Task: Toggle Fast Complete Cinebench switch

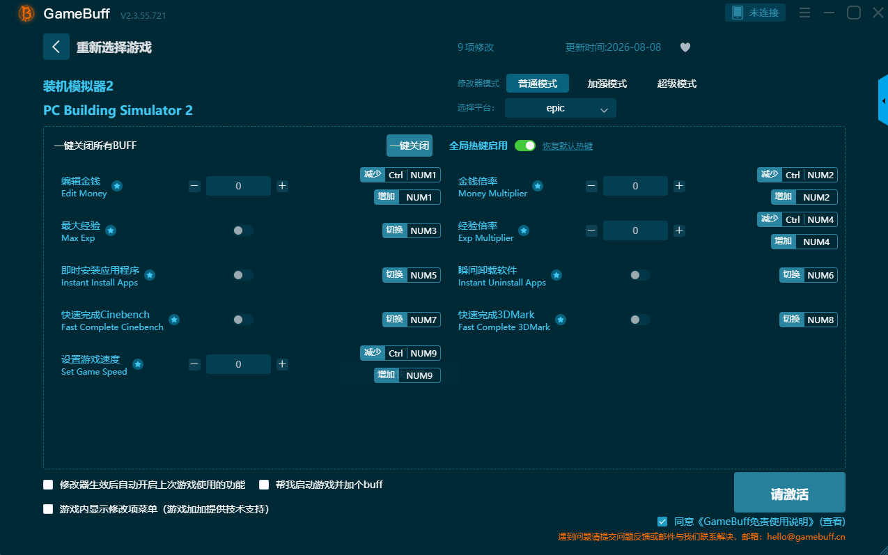Action: click(x=243, y=320)
